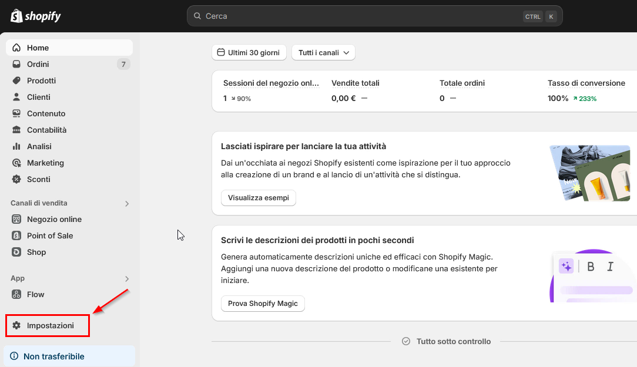This screenshot has height=367, width=637.
Task: Click the Tutto sotto controllo text
Action: 454,341
